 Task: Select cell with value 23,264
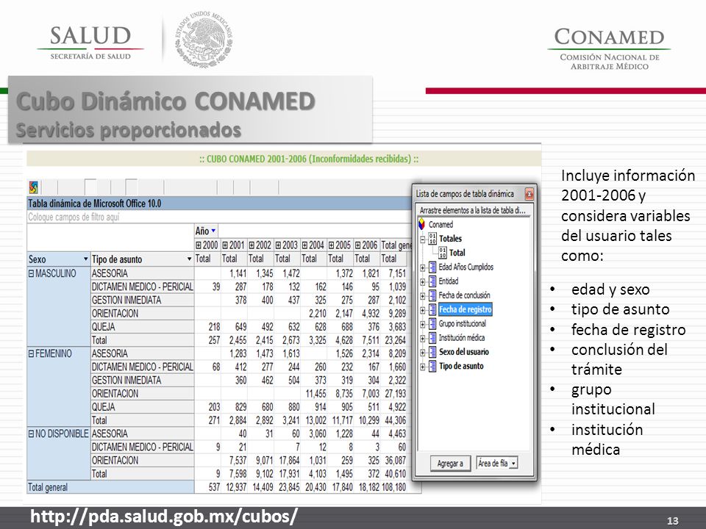pyautogui.click(x=393, y=340)
